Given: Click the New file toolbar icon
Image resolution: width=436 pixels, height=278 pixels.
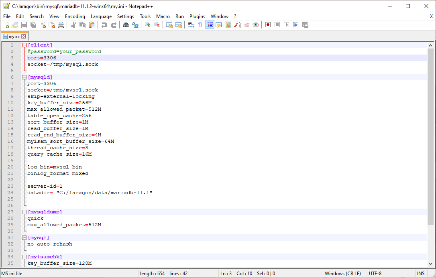Looking at the screenshot, I should [x=6, y=25].
